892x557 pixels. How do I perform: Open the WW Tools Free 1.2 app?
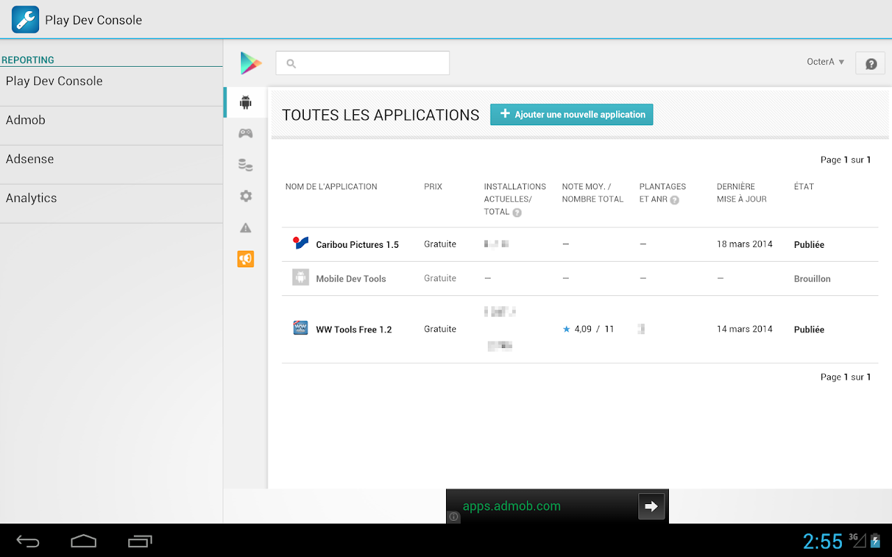pos(353,329)
